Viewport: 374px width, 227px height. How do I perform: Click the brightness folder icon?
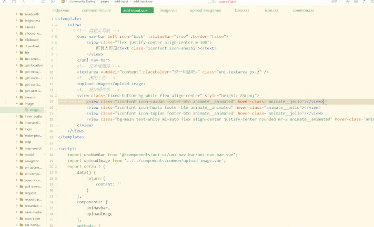click(x=22, y=20)
